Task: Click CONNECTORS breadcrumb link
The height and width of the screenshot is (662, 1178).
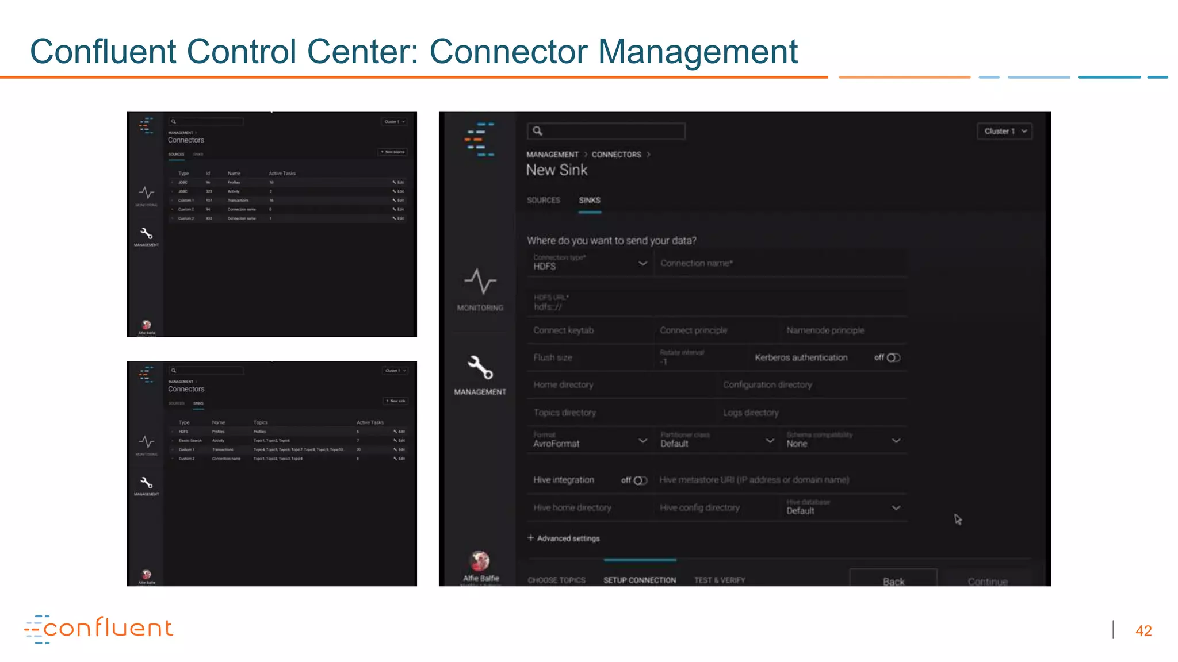Action: click(x=616, y=155)
